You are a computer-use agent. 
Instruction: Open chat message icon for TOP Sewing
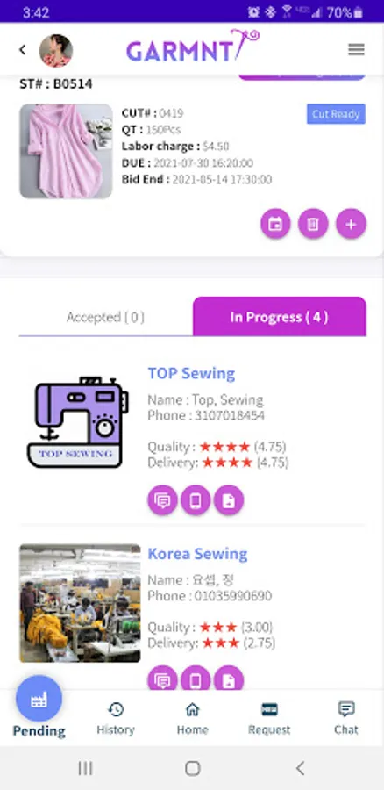click(162, 500)
